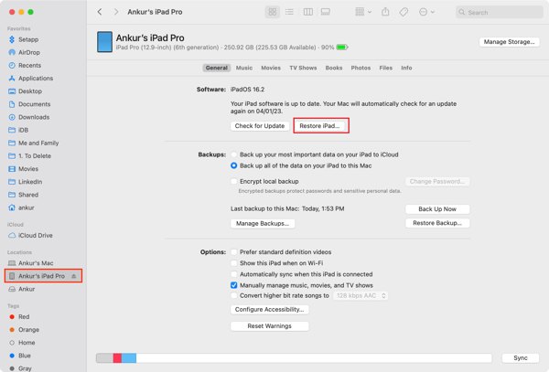Click the Search field
The image size is (549, 372).
(500, 12)
